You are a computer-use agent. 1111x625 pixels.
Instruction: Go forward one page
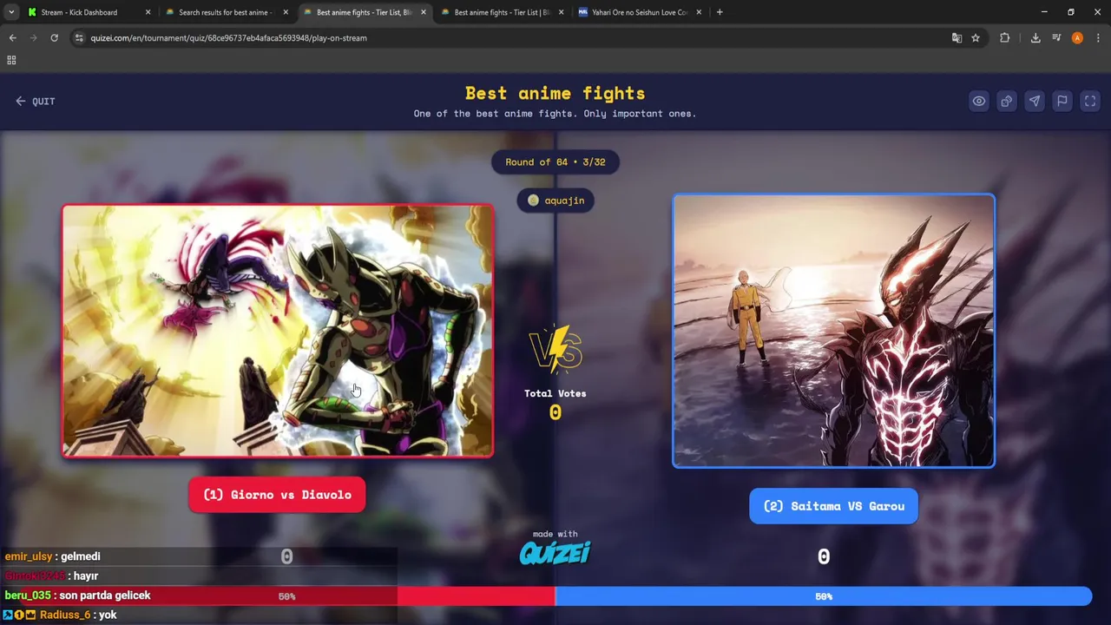pyautogui.click(x=34, y=38)
